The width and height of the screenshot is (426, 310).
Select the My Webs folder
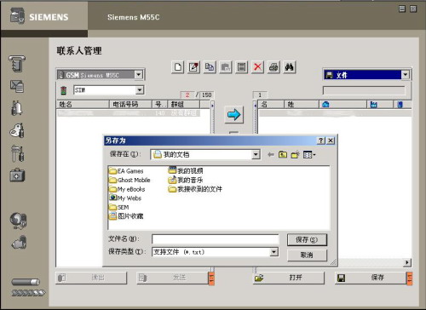125,198
